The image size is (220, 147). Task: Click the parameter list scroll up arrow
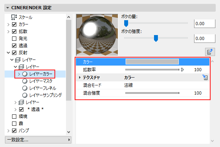click(213, 62)
